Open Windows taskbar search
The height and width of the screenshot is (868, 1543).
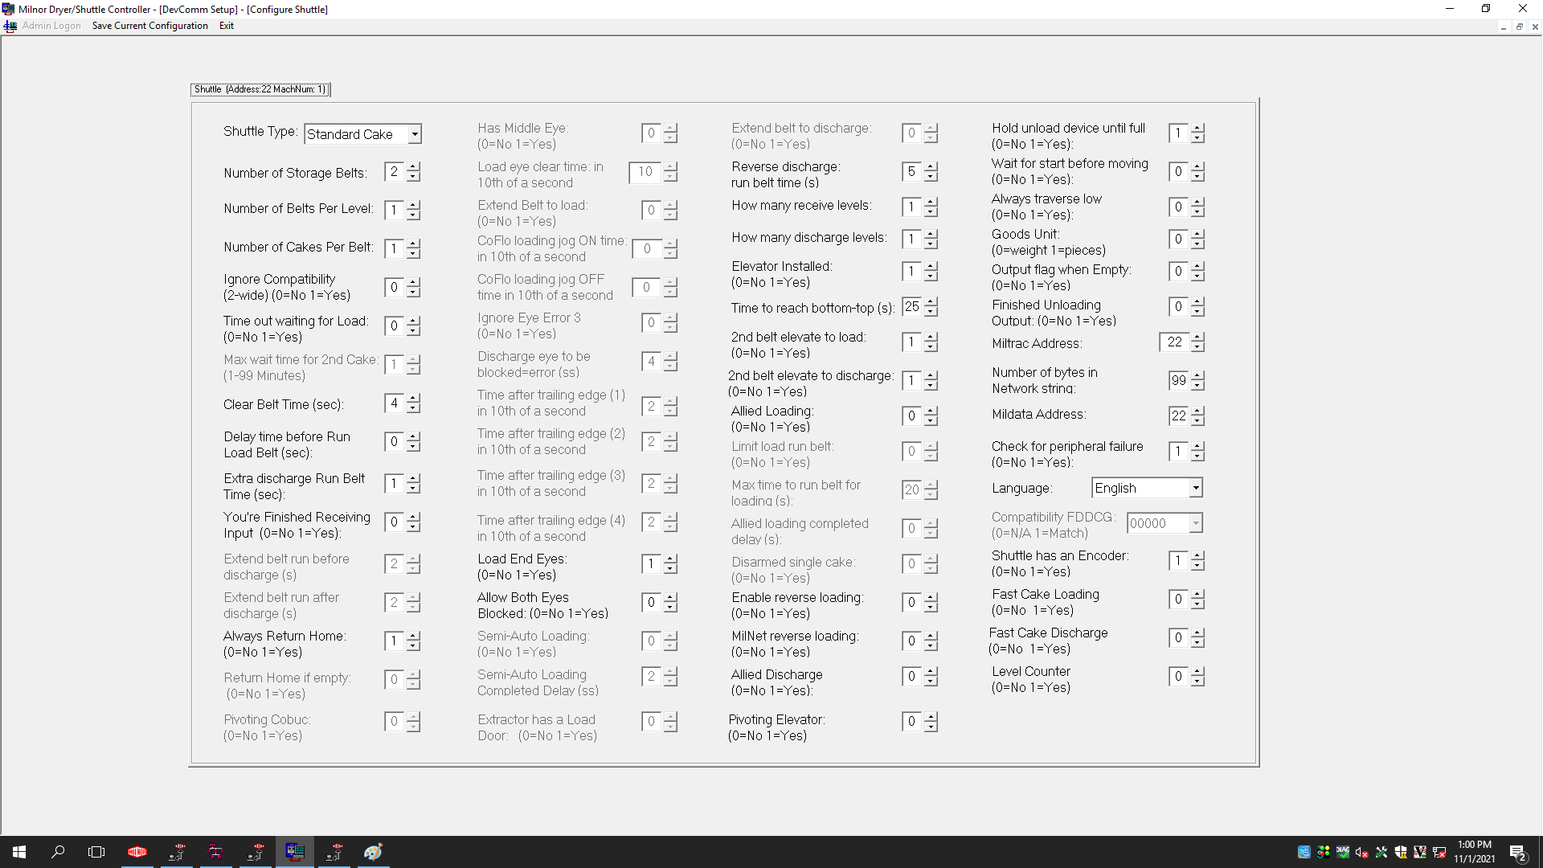58,852
